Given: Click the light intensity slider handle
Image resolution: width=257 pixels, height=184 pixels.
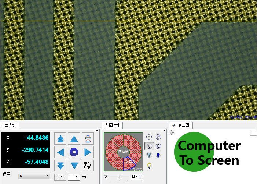Looking at the screenshot, I should (119, 177).
